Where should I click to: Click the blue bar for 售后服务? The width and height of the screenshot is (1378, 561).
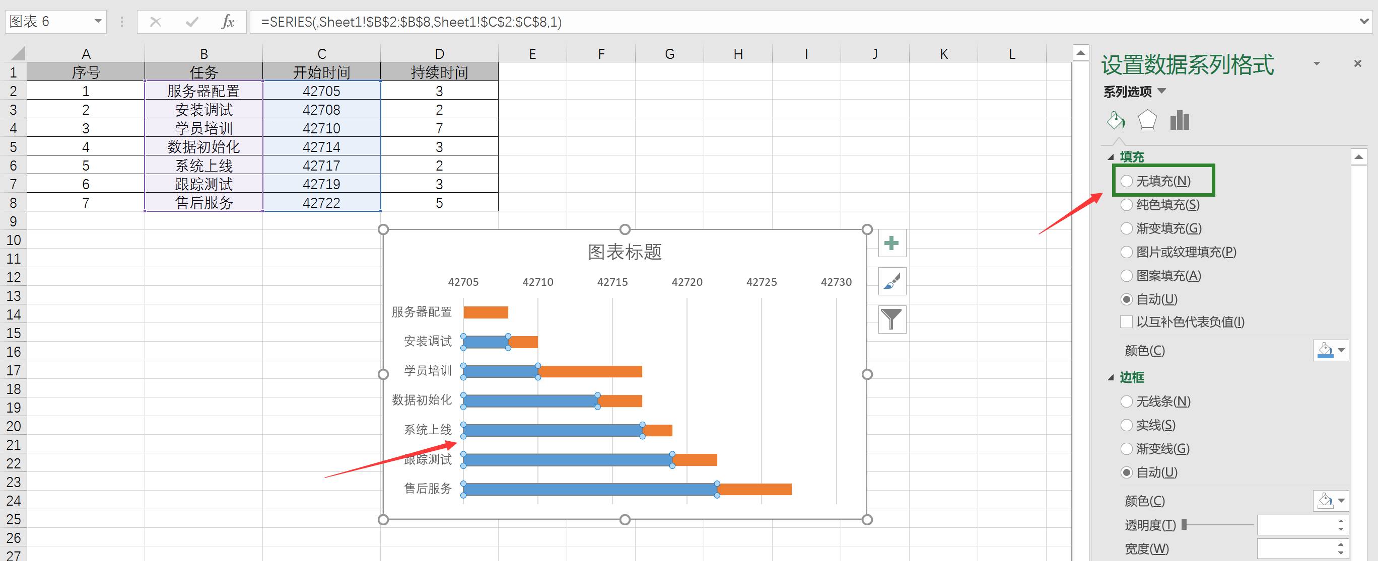click(590, 489)
